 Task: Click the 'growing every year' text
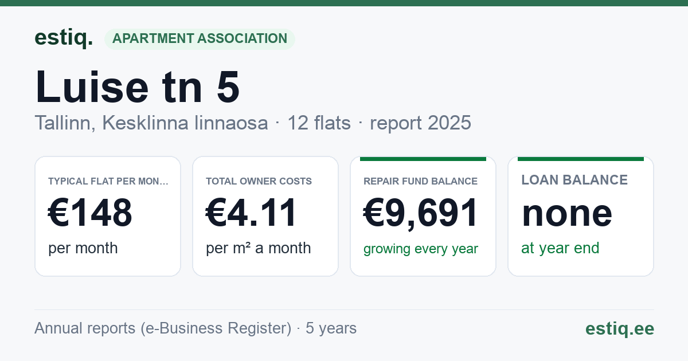point(421,249)
